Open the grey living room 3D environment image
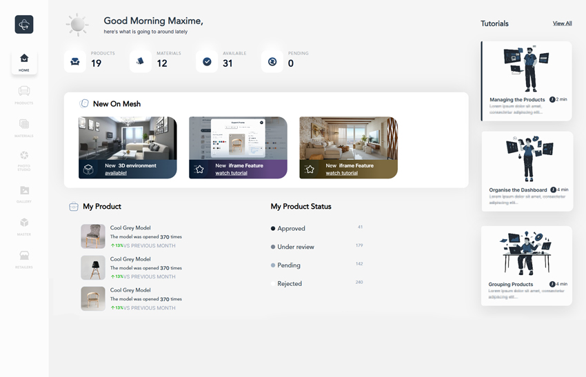Viewport: 586px width, 377px height. 128,139
